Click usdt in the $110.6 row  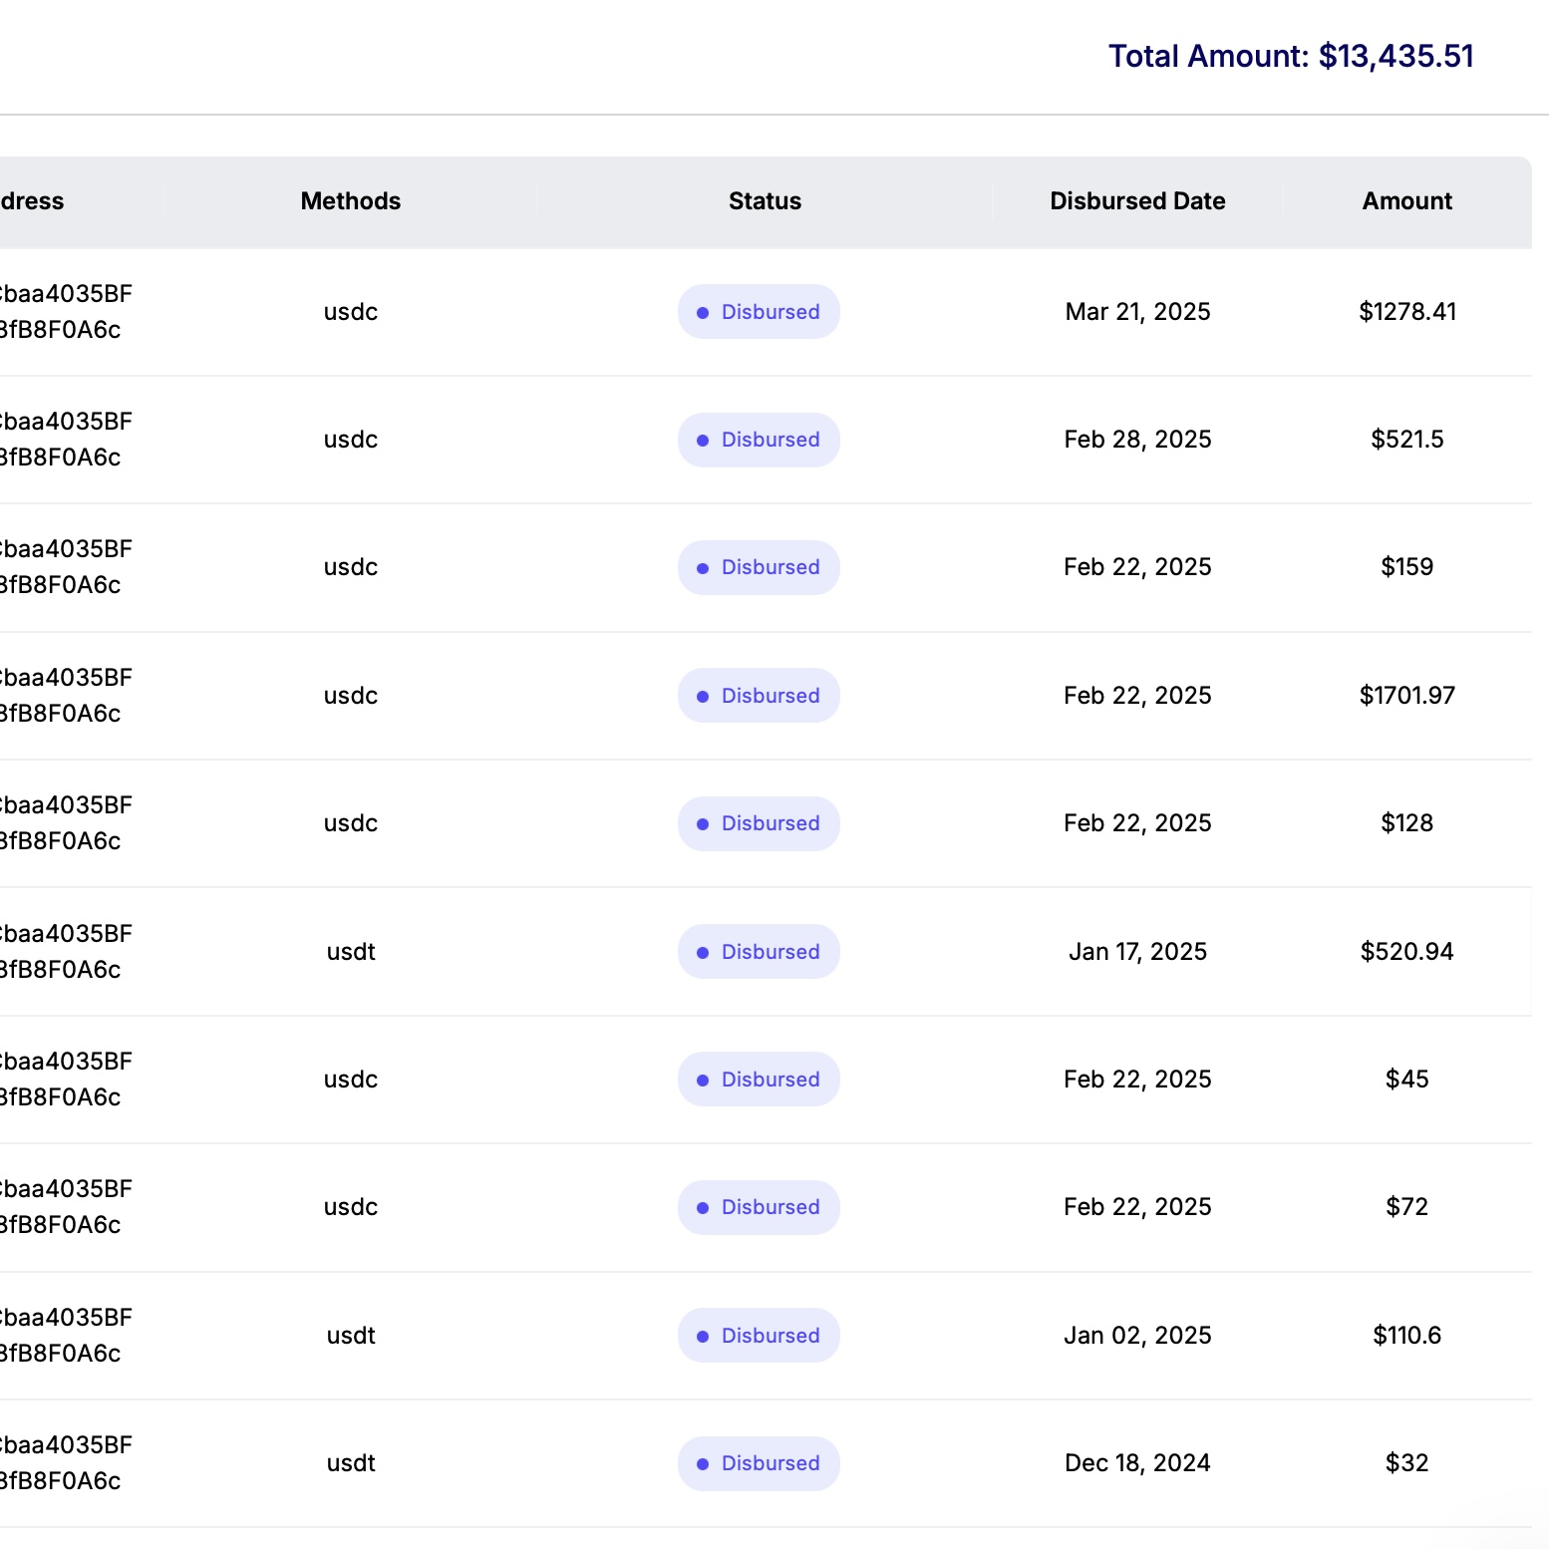351,1336
